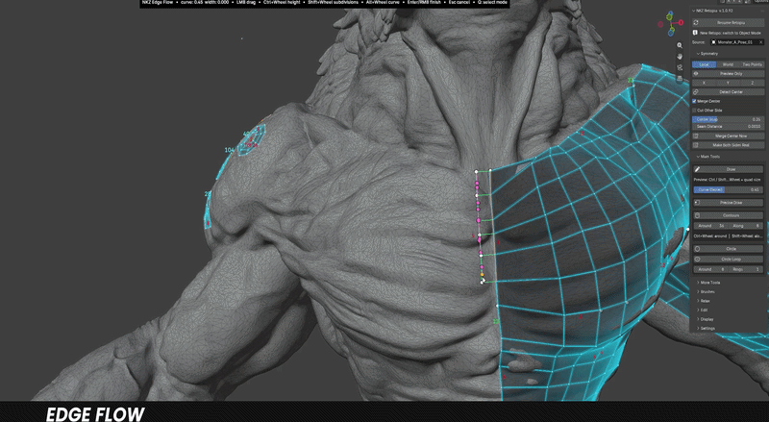Viewport: 769px width, 422px height.
Task: Click the info icon beside New Retopo message
Action: click(x=695, y=33)
